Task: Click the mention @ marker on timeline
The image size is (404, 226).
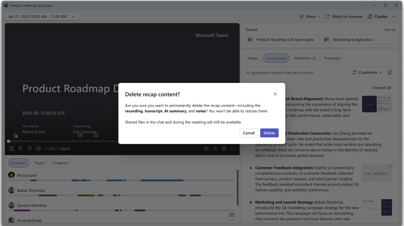Action: coord(80,135)
